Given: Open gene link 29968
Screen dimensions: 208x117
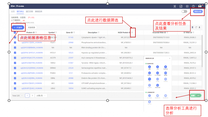Looking at the screenshot, I should point(71,43).
